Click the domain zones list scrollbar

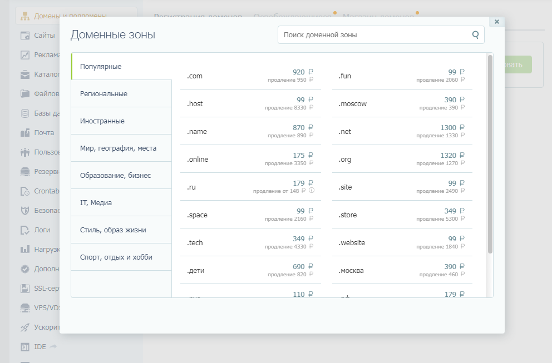[x=490, y=153]
